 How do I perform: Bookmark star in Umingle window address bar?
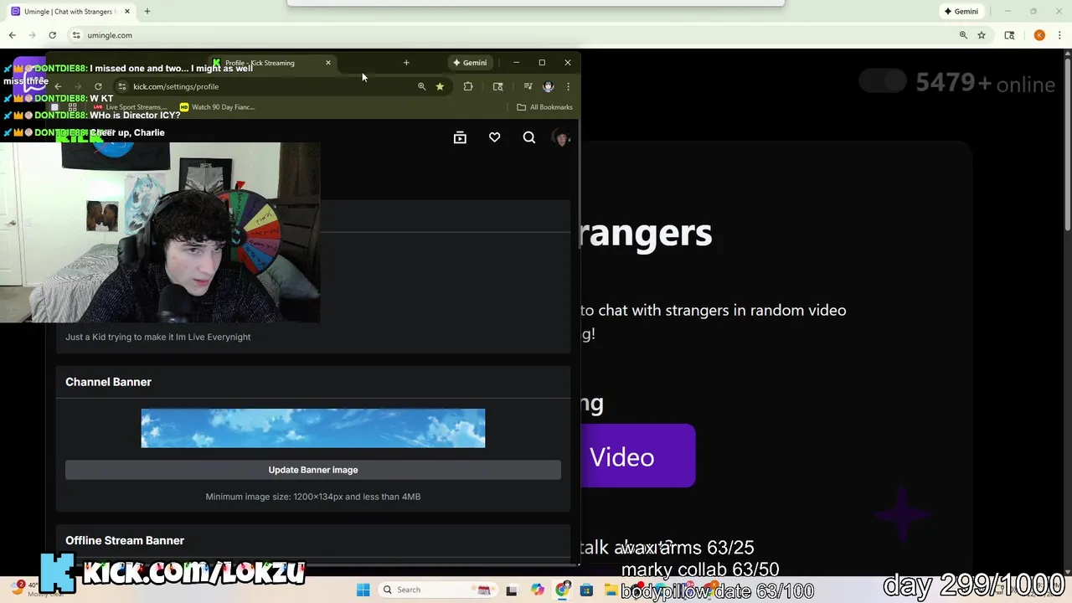tap(982, 35)
